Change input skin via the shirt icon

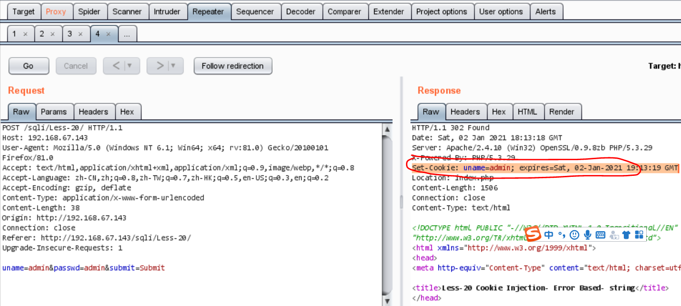coord(626,235)
